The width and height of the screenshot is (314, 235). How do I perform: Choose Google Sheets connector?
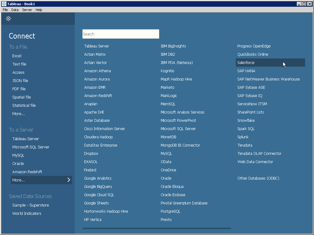tap(96, 203)
